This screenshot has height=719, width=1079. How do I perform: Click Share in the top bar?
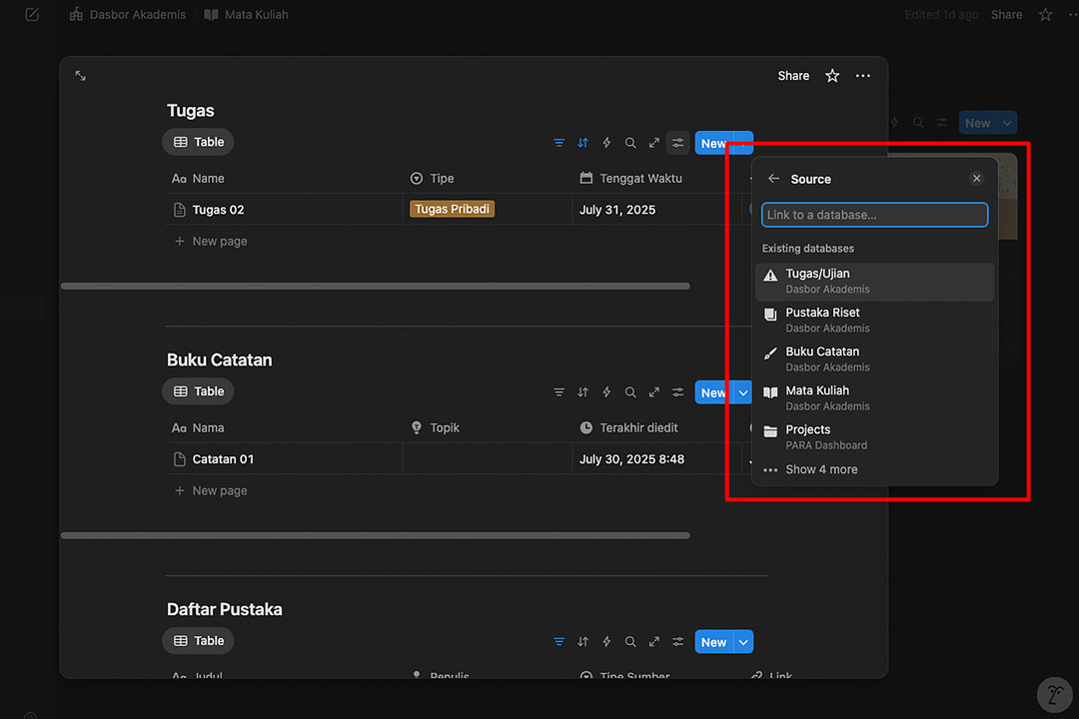coord(1006,14)
